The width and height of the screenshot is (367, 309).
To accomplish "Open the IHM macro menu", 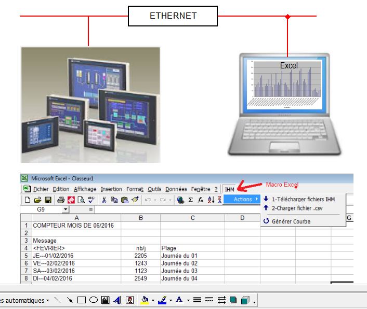I will pos(229,190).
